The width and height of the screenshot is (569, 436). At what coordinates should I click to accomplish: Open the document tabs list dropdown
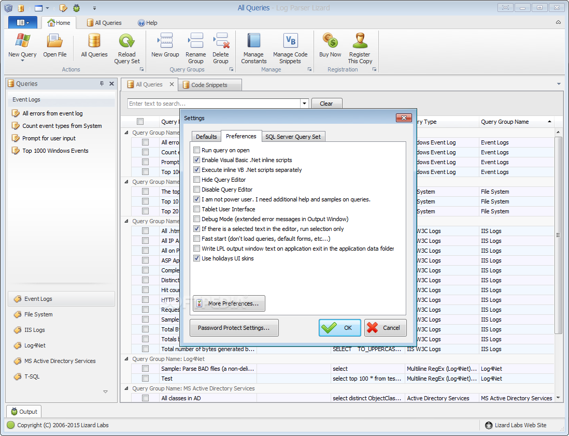click(559, 84)
